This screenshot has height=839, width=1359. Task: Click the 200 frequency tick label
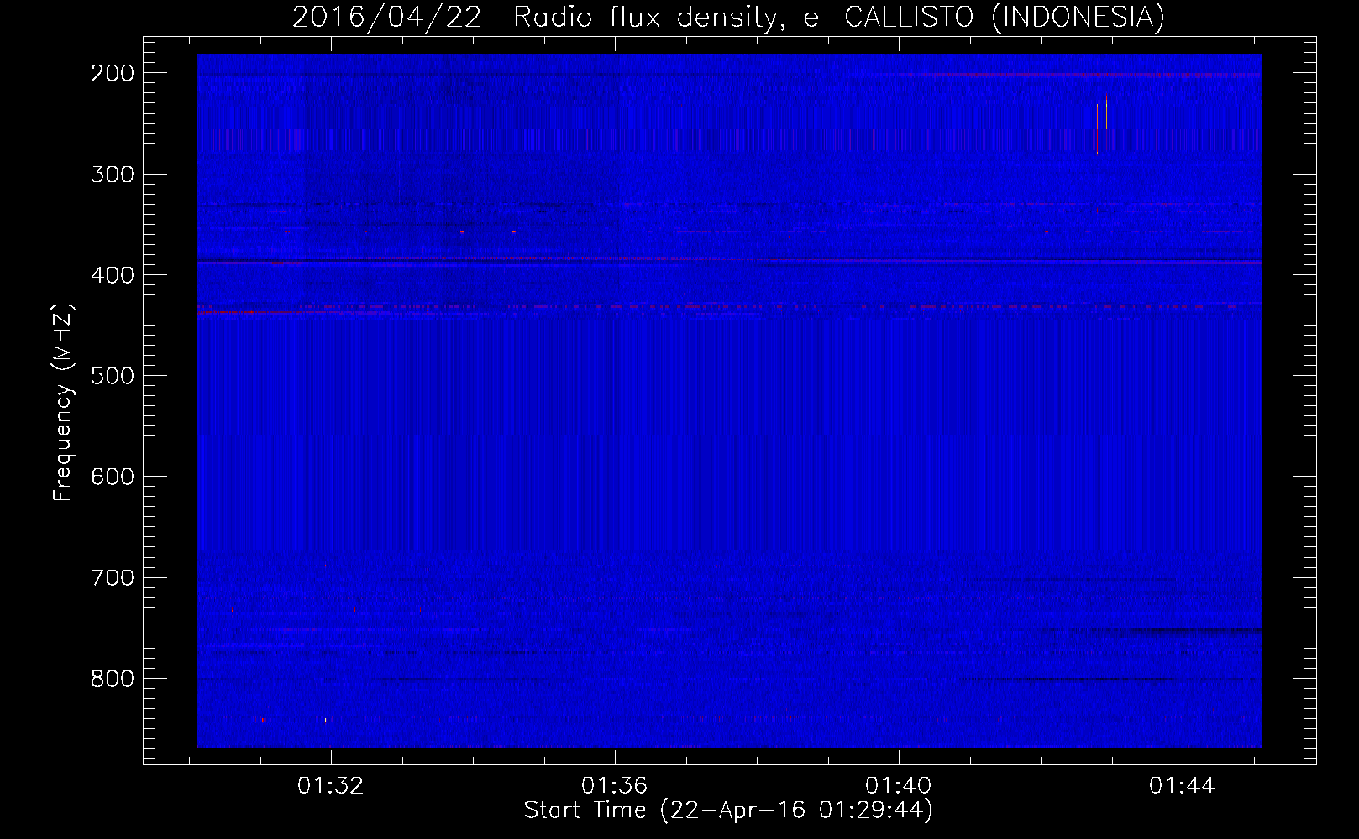[113, 73]
